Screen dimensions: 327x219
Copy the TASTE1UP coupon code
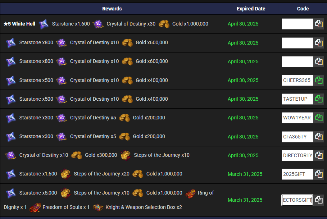pos(319,99)
